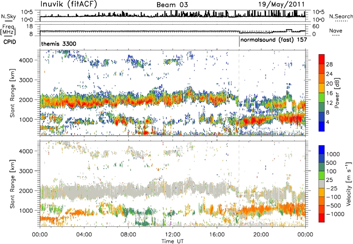Click the '16:00' time tick label
Viewport: 353px width, 244px height.
point(217,235)
